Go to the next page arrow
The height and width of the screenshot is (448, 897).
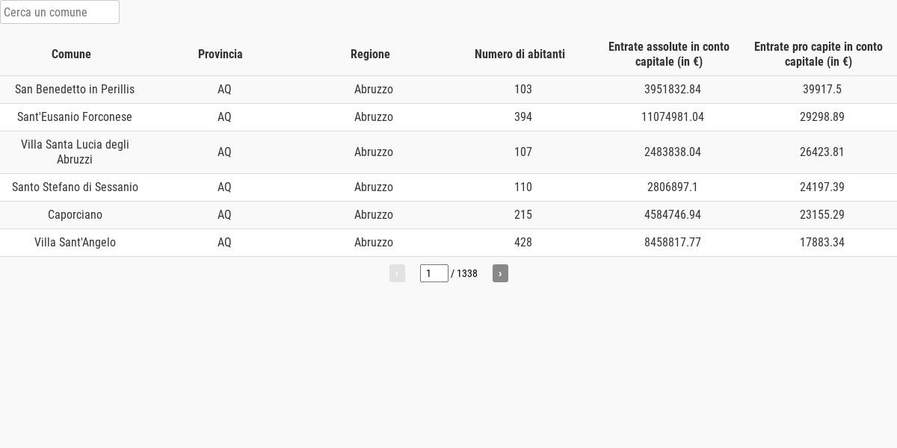point(500,273)
